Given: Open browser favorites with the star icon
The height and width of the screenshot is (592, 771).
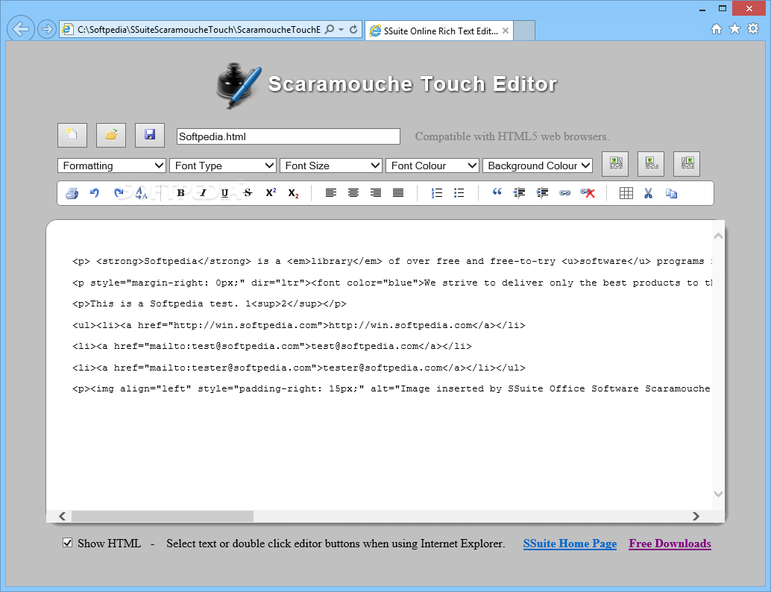Looking at the screenshot, I should (734, 29).
